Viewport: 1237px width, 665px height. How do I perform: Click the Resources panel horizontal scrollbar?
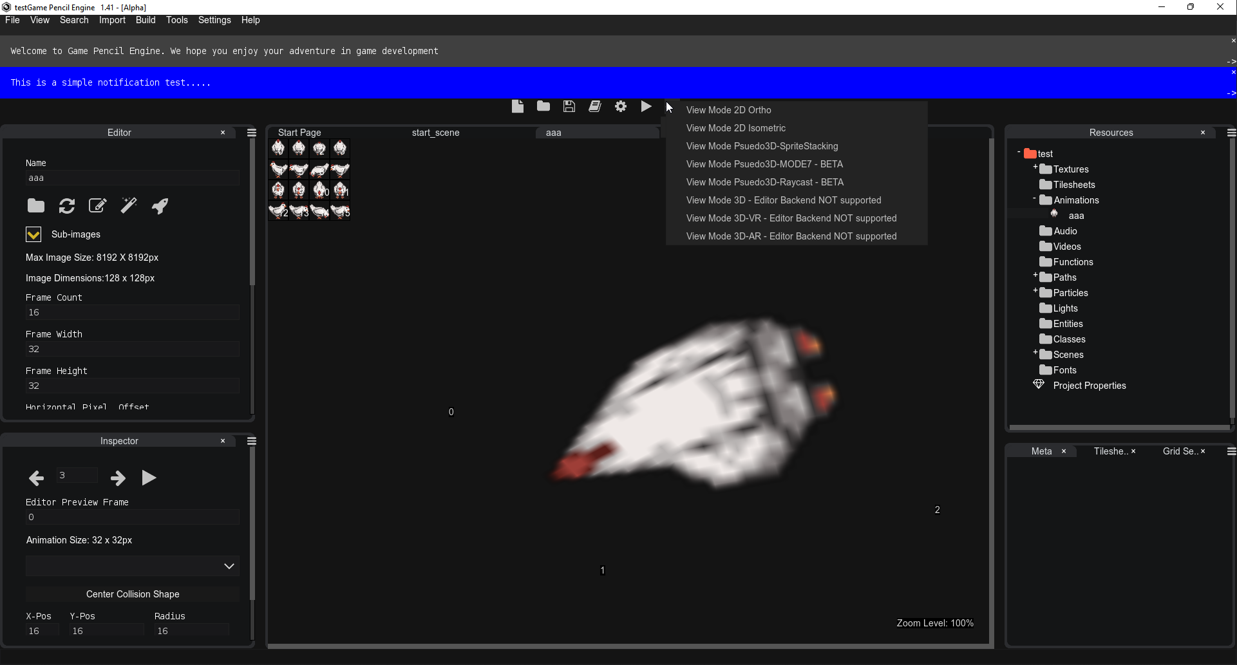click(x=1119, y=426)
